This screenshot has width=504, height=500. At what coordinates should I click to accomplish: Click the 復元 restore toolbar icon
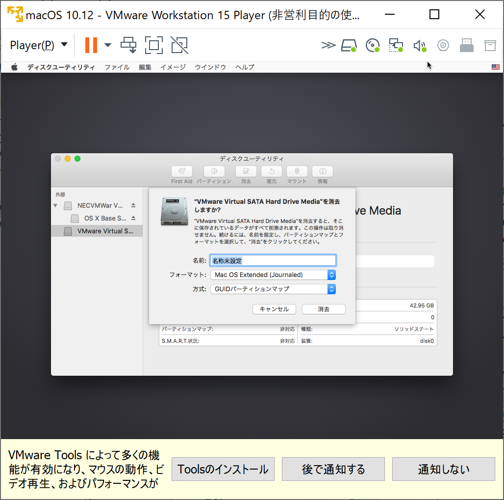(x=271, y=171)
